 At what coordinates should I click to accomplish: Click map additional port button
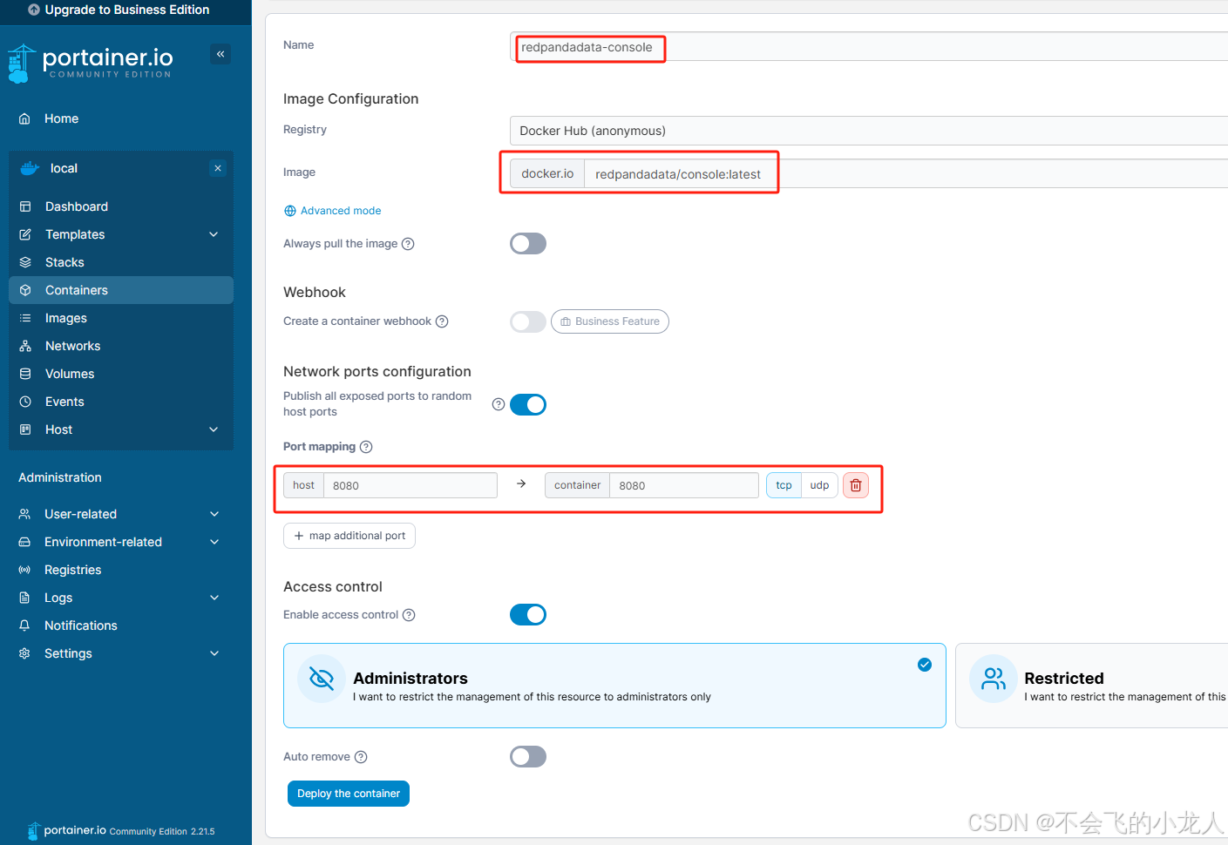point(349,536)
